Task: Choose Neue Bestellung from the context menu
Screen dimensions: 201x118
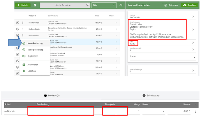Action: 35,50
